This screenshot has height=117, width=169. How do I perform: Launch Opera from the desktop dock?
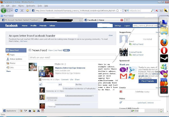164,50
